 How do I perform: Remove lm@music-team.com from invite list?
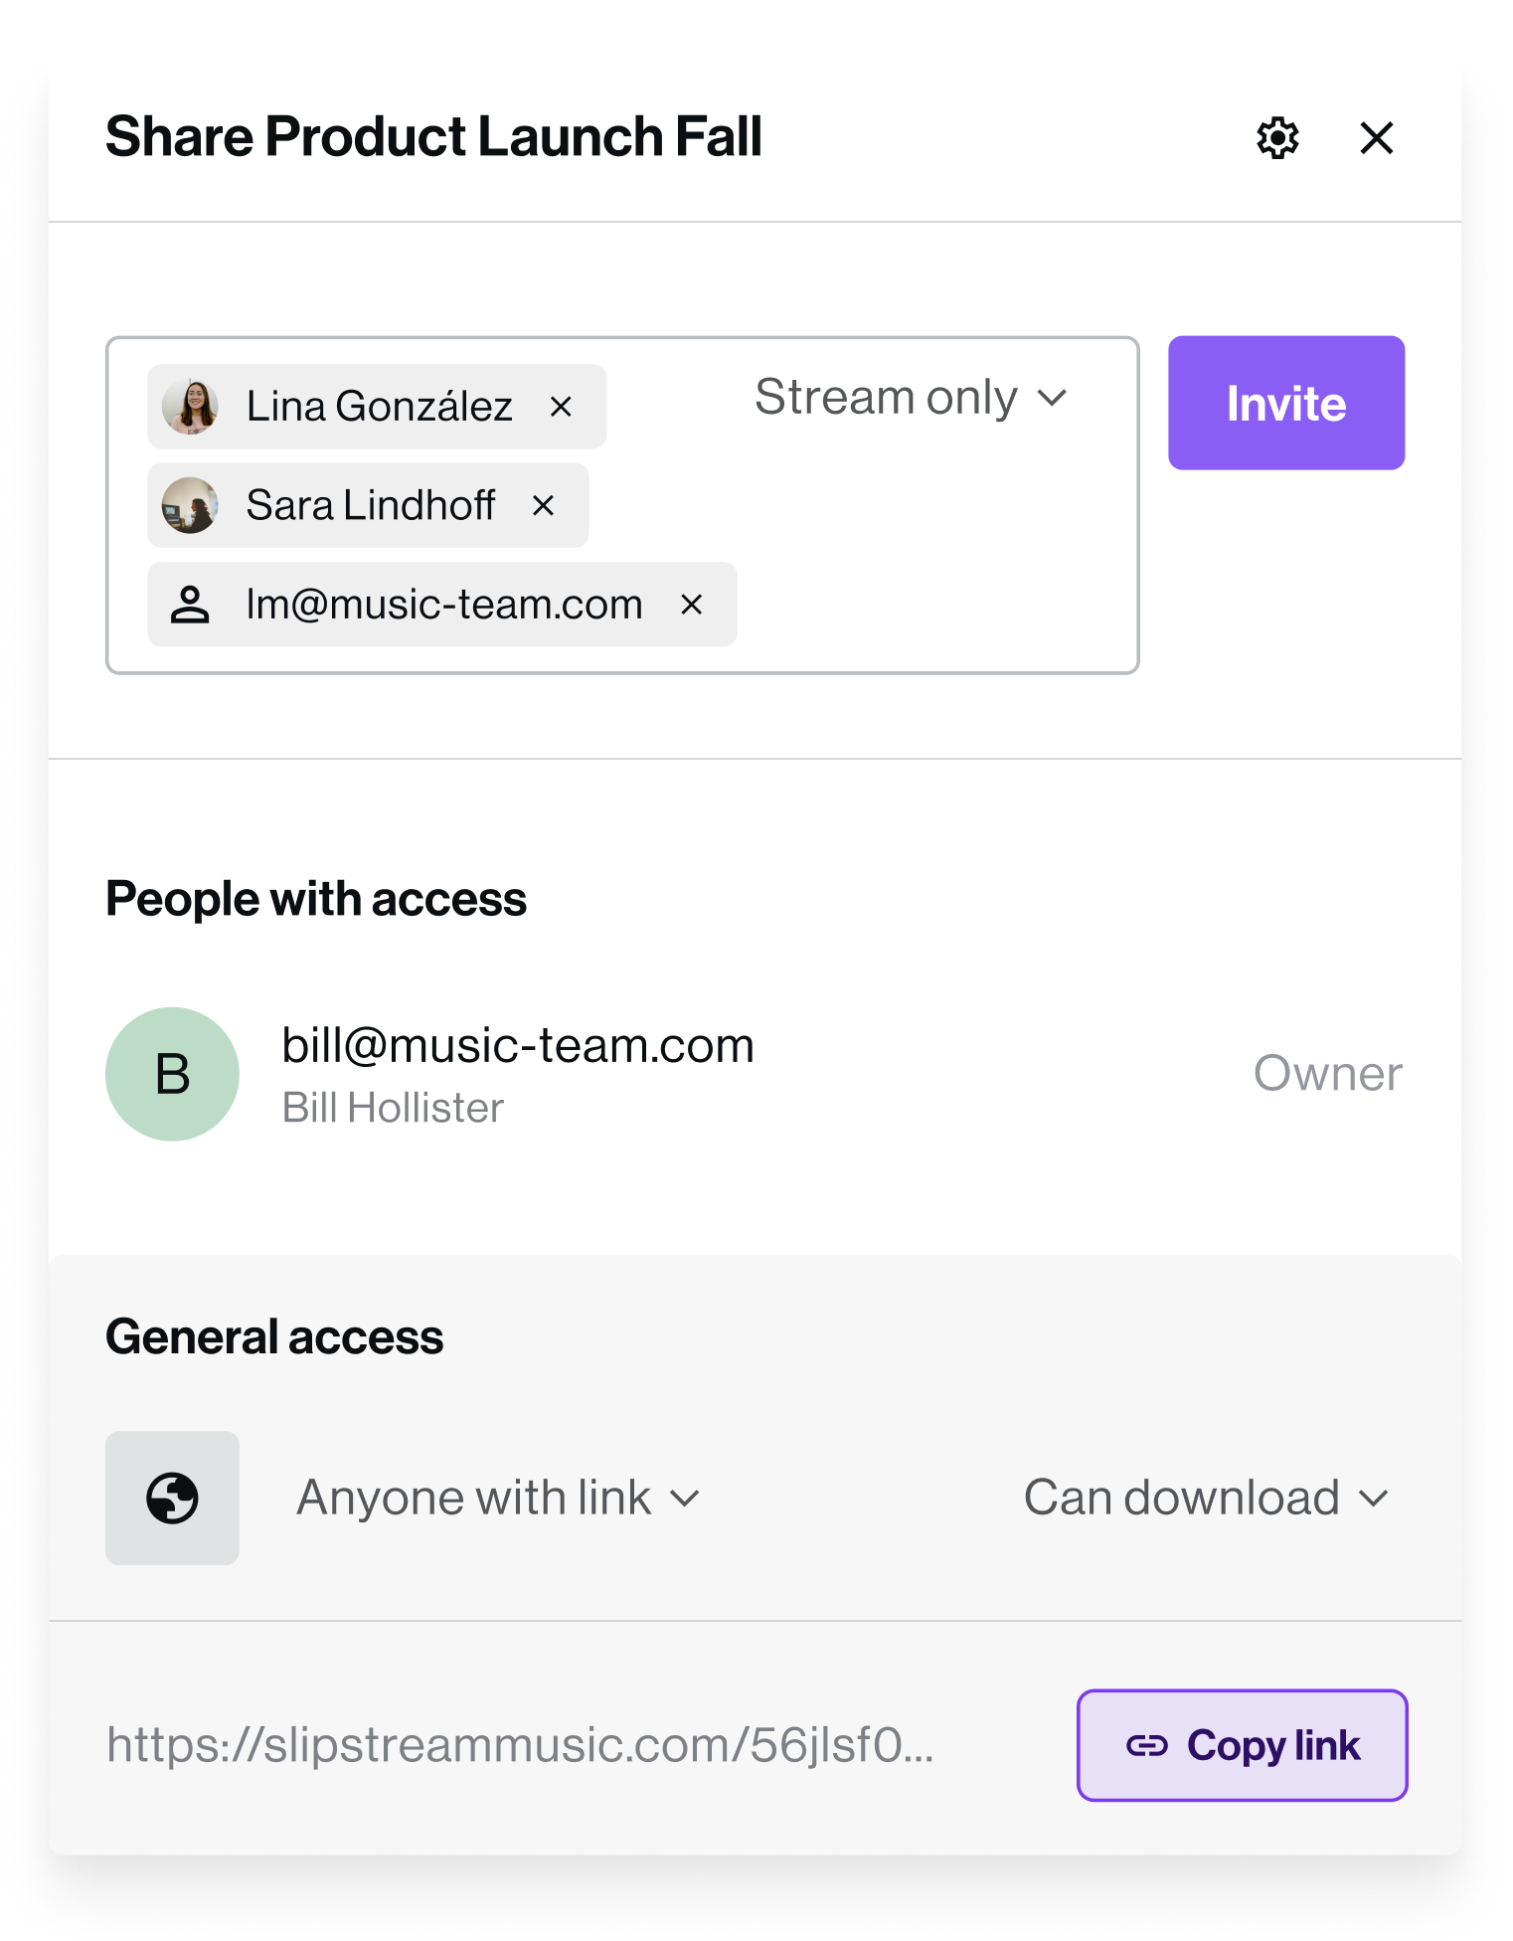click(x=692, y=605)
